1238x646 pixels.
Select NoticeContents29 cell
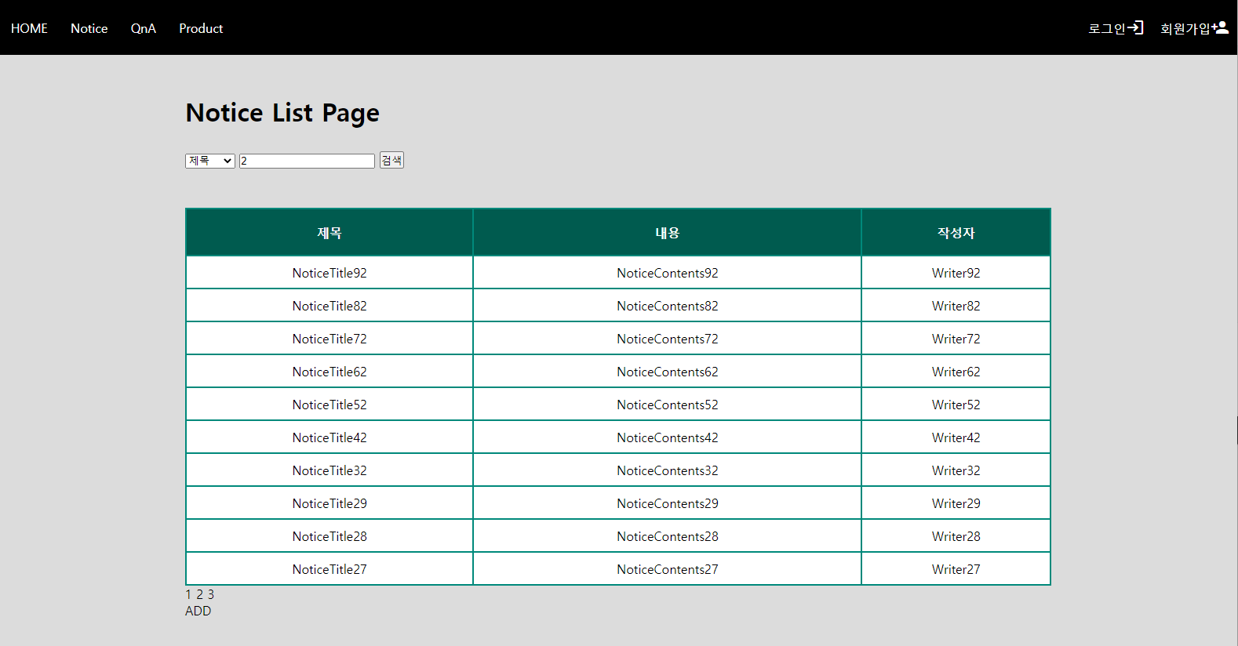coord(668,503)
